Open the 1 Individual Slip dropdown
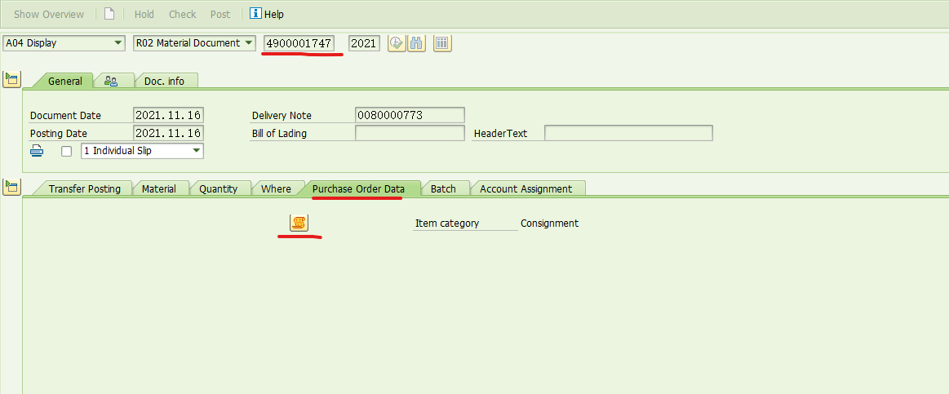Screen dimensions: 949x394 pos(142,151)
